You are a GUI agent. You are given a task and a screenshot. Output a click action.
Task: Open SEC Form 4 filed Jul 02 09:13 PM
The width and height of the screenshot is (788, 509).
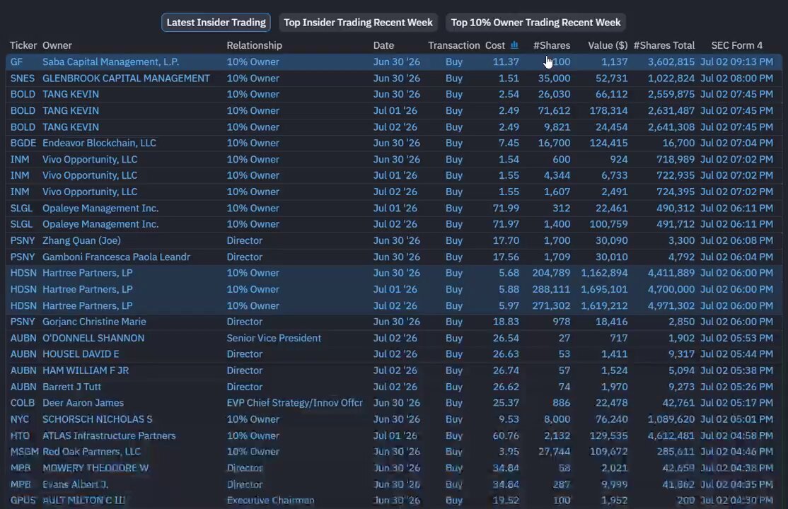[x=737, y=62]
